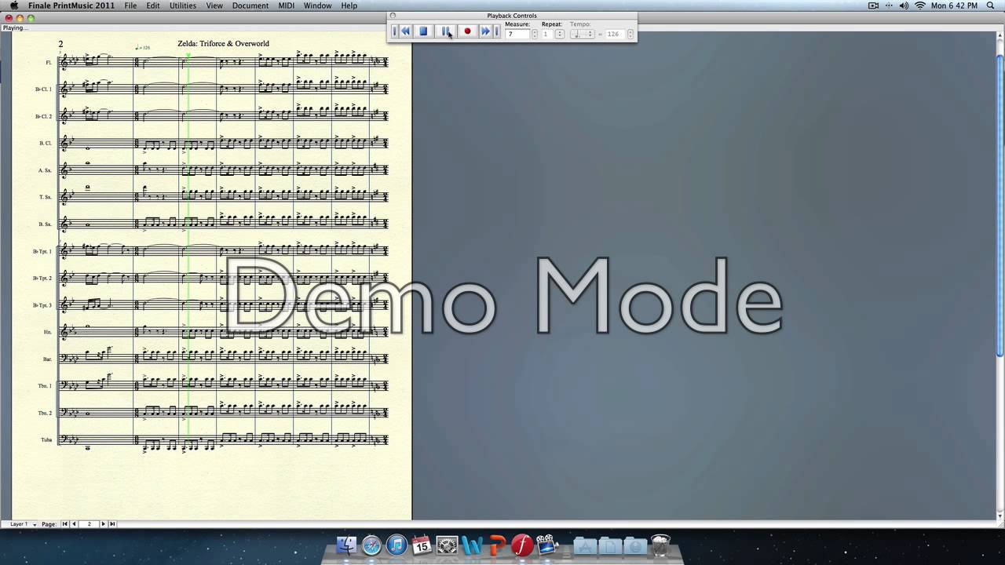Open the Help menu
Screen dimensions: 1005x565
tap(349, 5)
